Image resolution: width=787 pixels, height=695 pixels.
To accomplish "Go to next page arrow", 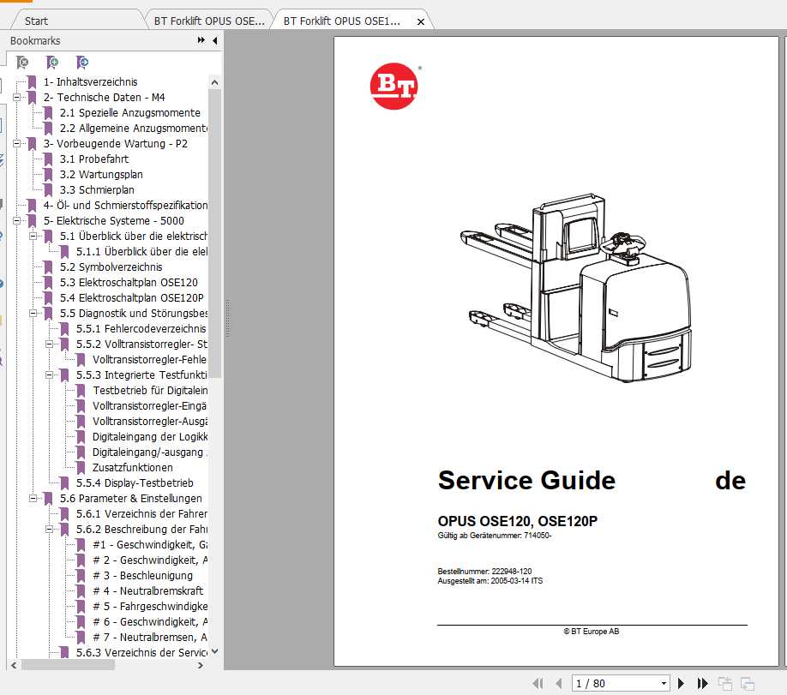I will [681, 683].
